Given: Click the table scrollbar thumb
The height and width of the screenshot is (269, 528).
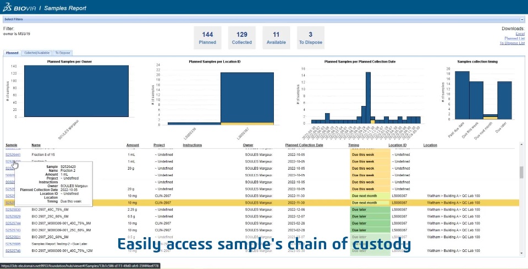Looking at the screenshot, I should coord(521,172).
